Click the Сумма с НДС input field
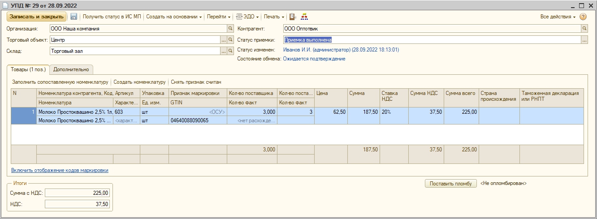The width and height of the screenshot is (597, 219). click(x=77, y=193)
